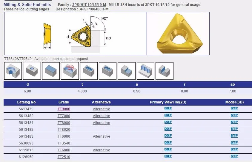
Task: Select the half-circle bore application icon
Action: 13,71
